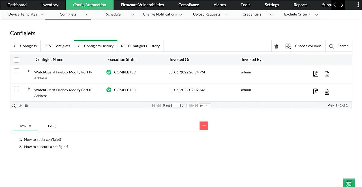Switch to REST Confliglets History tab
362x187 pixels.
tap(140, 46)
